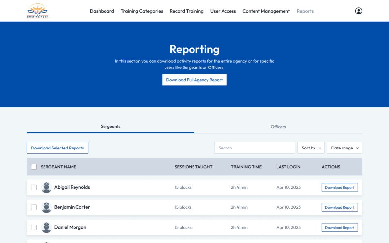
Task: Switch to the Officers tab
Action: pyautogui.click(x=278, y=127)
